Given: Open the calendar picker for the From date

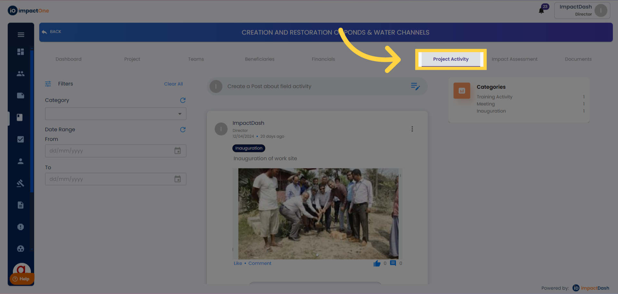Looking at the screenshot, I should tap(178, 151).
